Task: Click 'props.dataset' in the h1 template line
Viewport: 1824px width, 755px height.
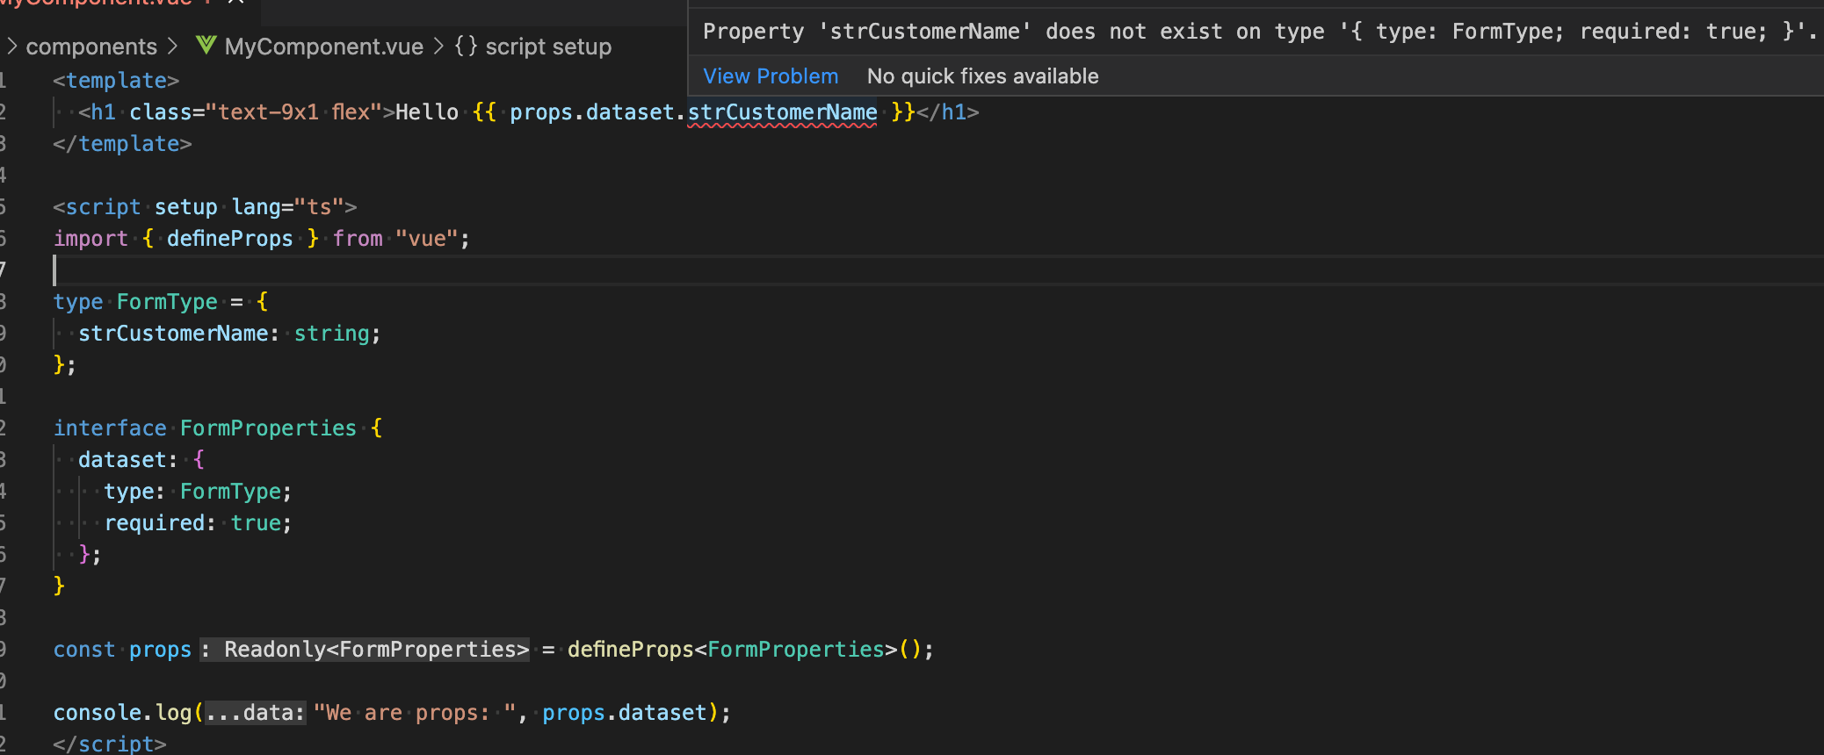Action: [591, 112]
